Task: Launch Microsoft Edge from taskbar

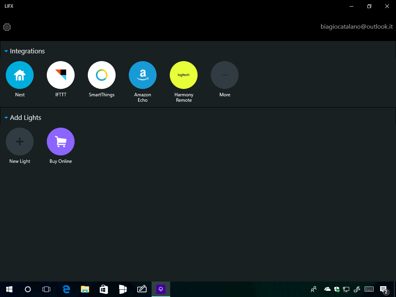Action: [66, 289]
